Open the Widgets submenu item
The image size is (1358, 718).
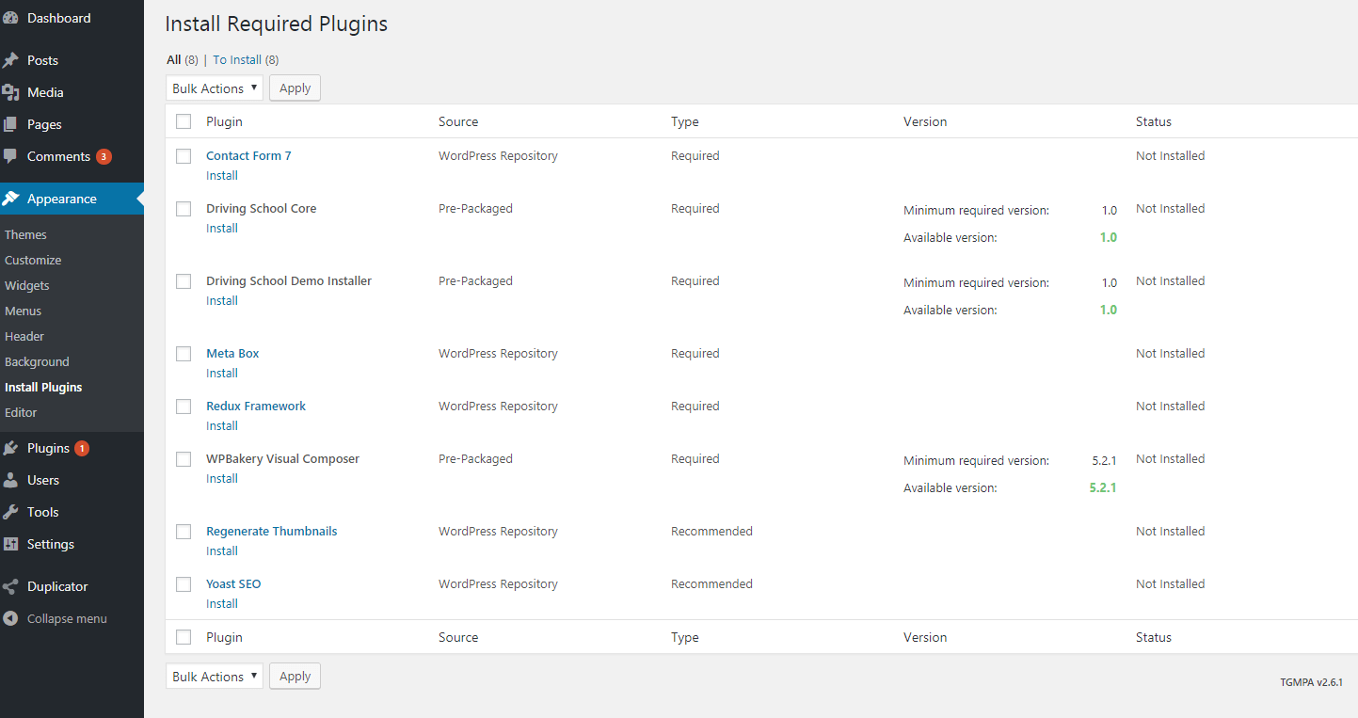(x=27, y=285)
